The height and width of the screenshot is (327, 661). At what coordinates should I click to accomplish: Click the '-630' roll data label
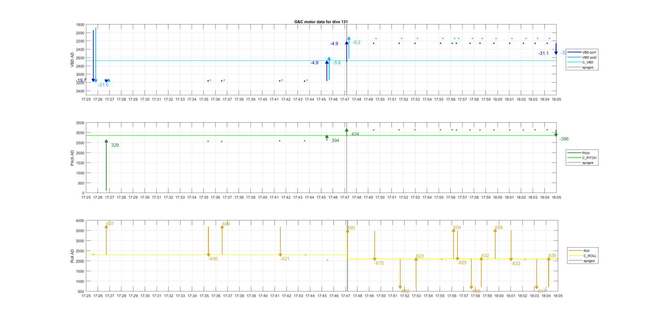tap(213, 259)
